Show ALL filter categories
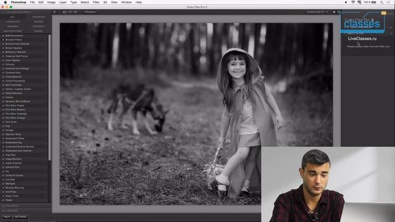 pyautogui.click(x=12, y=17)
